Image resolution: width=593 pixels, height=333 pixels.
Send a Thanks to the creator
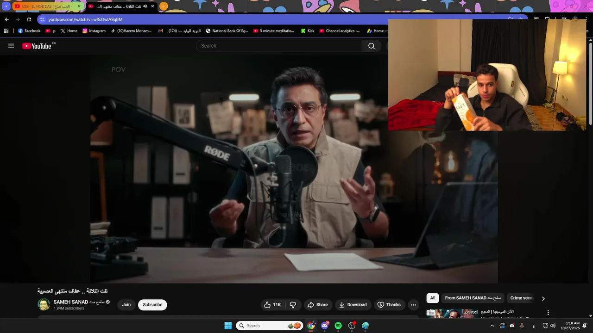click(x=389, y=305)
